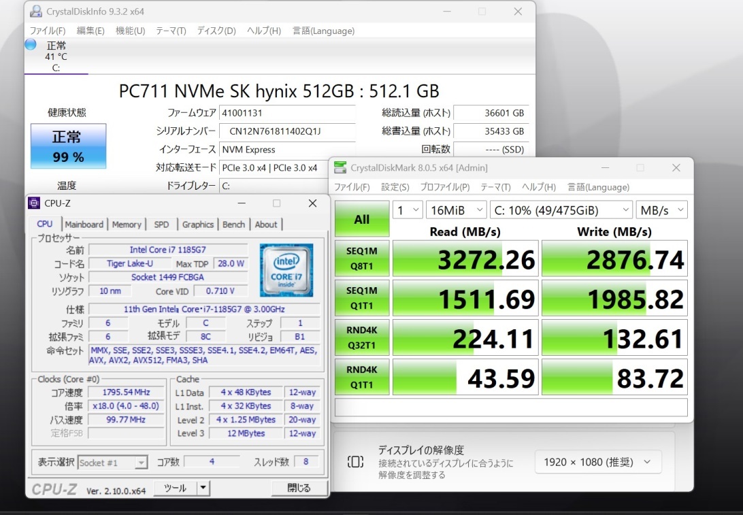743x515 pixels.
Task: Select the blue status orb for drive C:
Action: [x=31, y=44]
